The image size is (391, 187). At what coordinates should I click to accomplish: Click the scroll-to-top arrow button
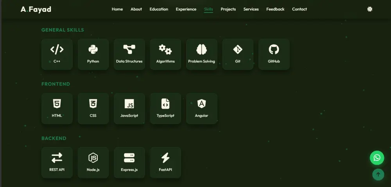378,174
